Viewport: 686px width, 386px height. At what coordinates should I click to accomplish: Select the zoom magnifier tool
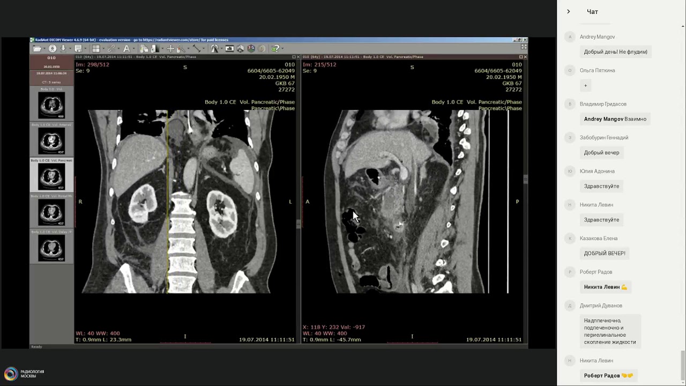point(181,48)
